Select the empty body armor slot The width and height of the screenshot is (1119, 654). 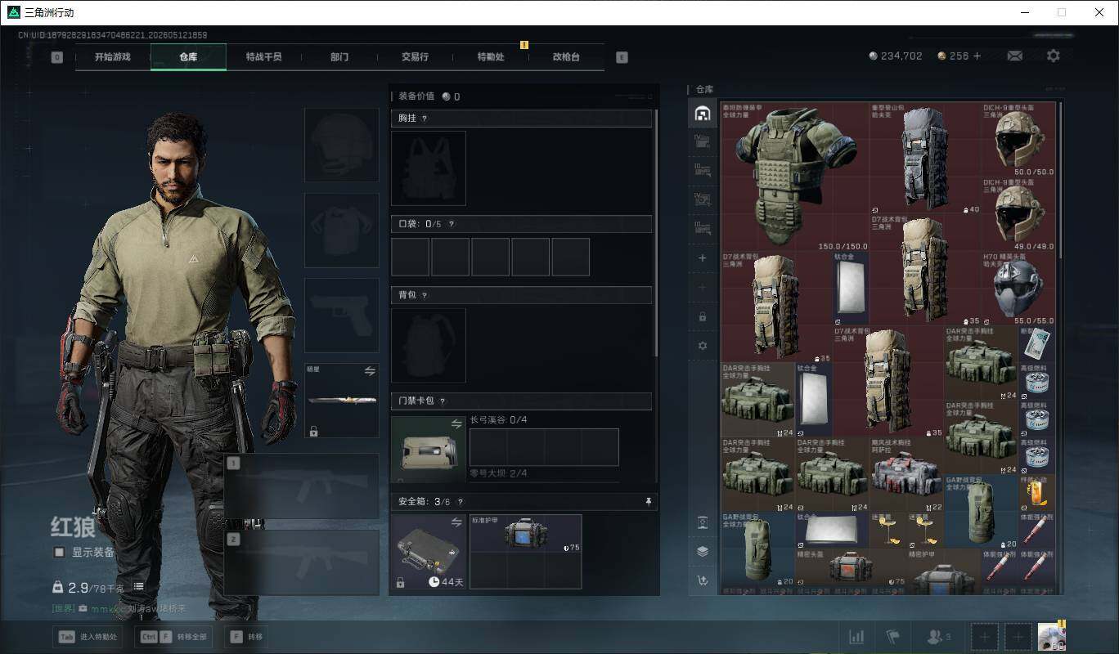[x=342, y=231]
